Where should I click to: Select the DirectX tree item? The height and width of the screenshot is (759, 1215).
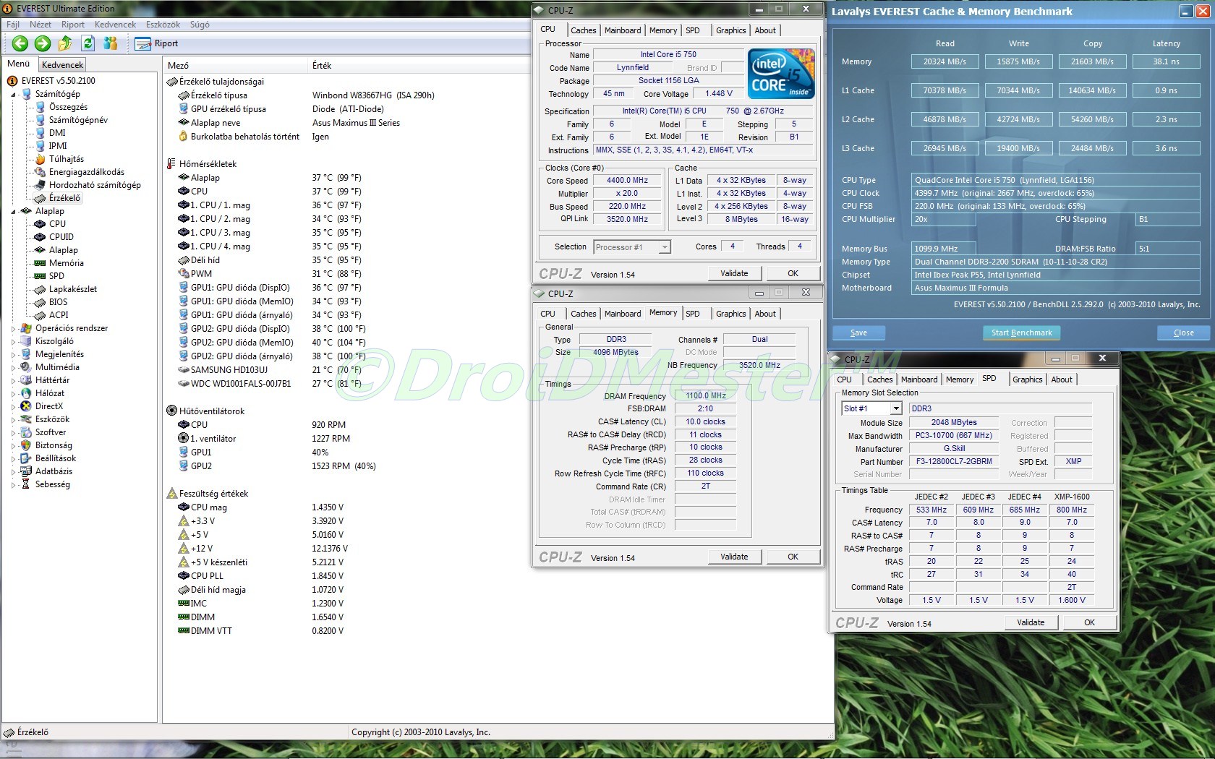pyautogui.click(x=49, y=406)
